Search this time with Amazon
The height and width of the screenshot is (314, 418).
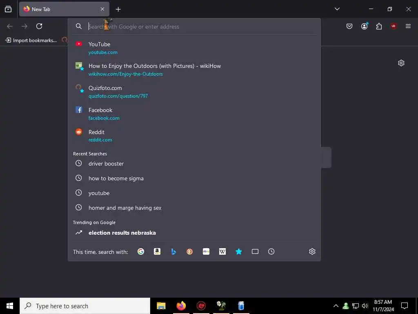[x=157, y=251]
